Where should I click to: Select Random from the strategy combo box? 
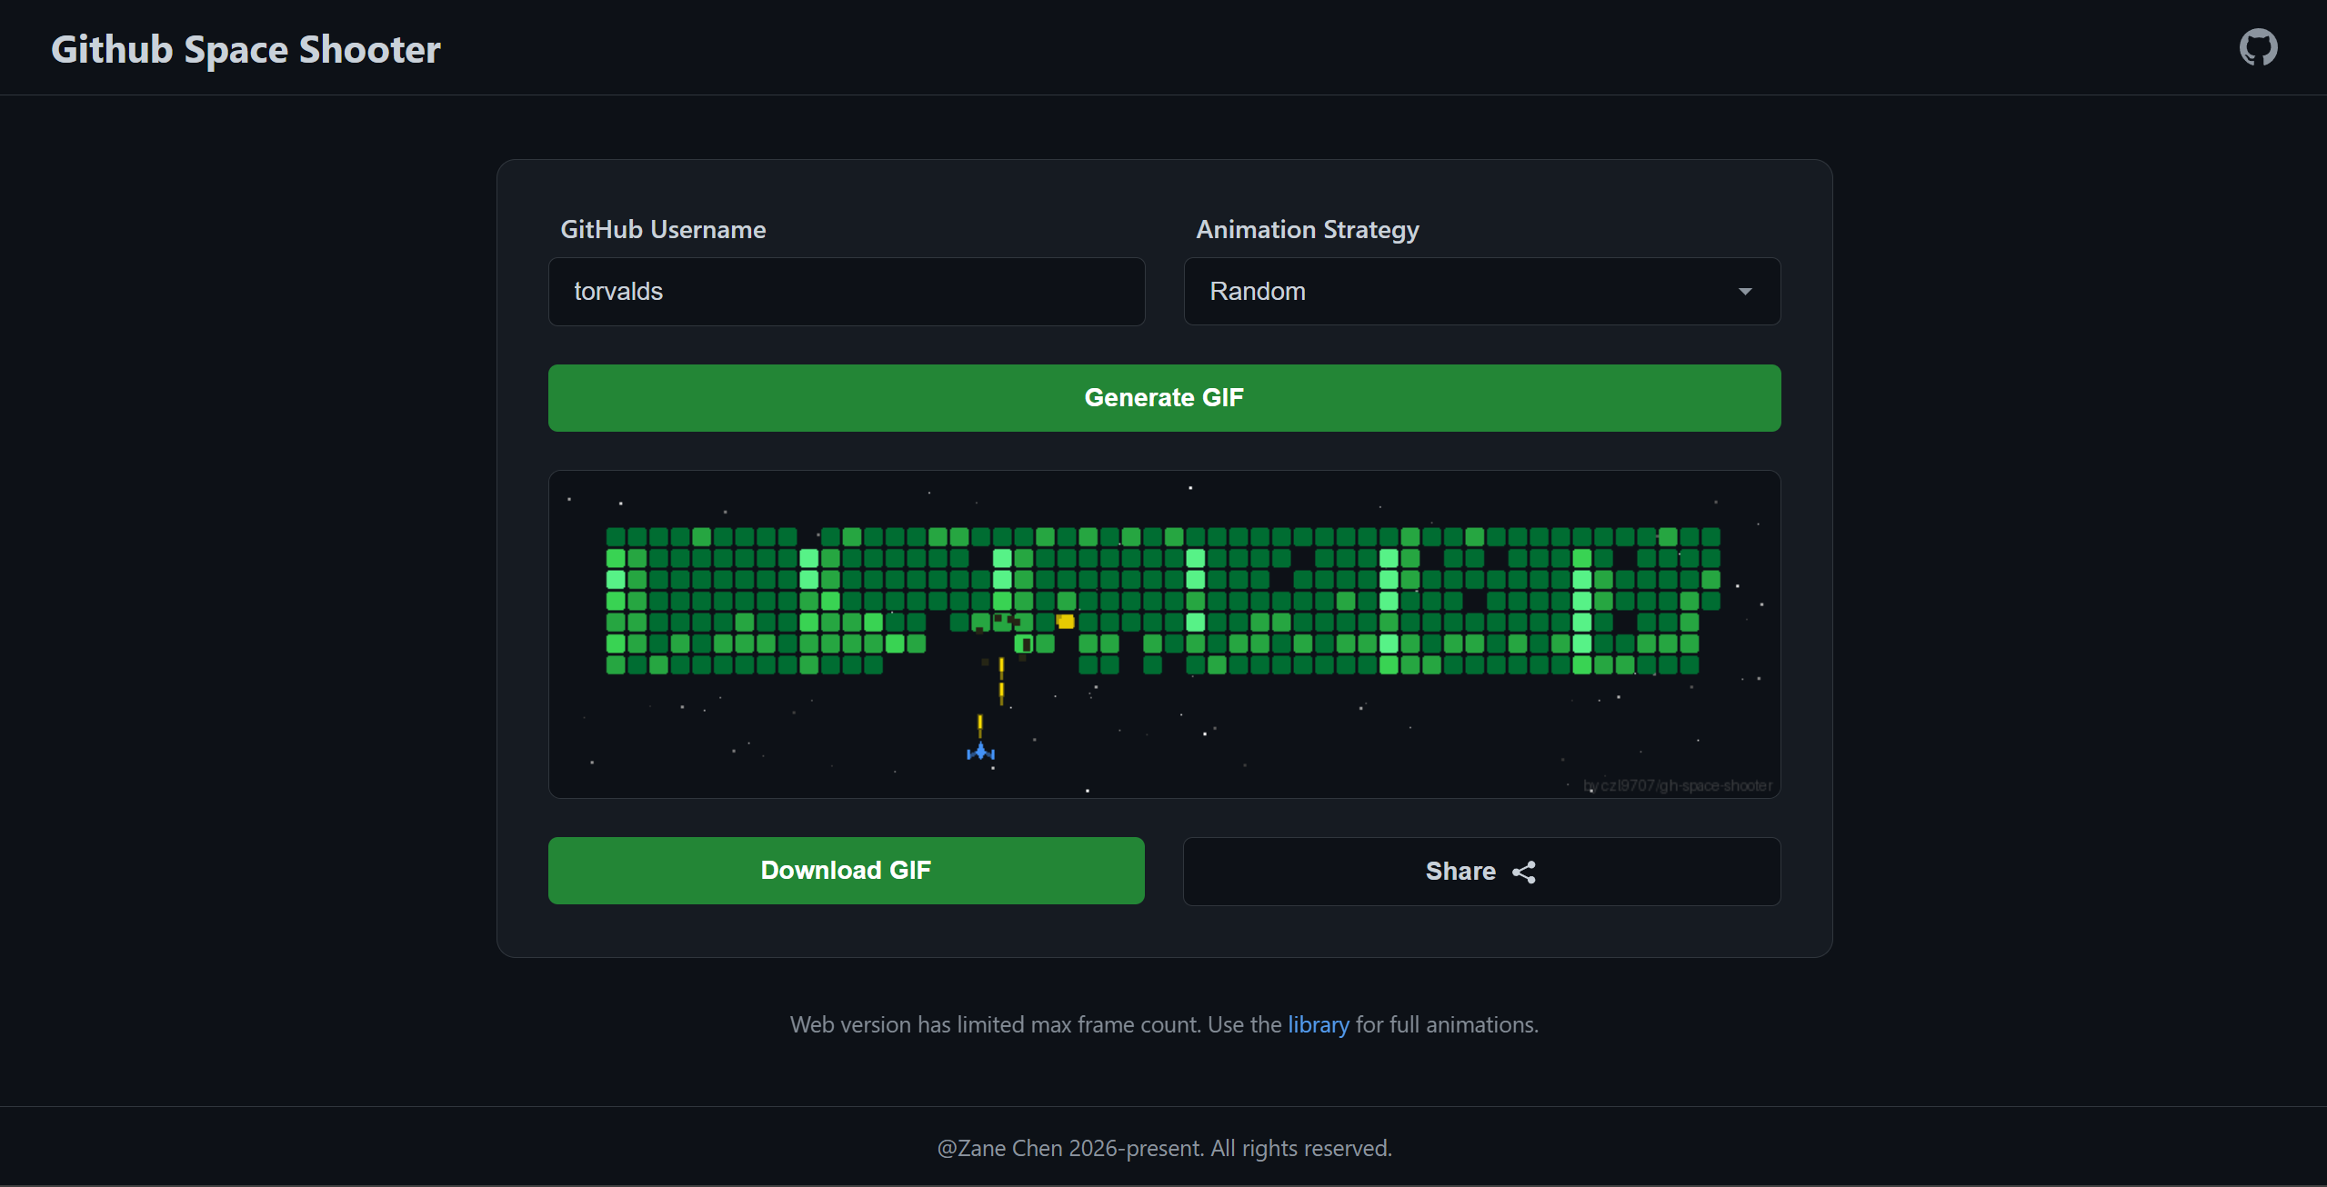pos(1480,291)
